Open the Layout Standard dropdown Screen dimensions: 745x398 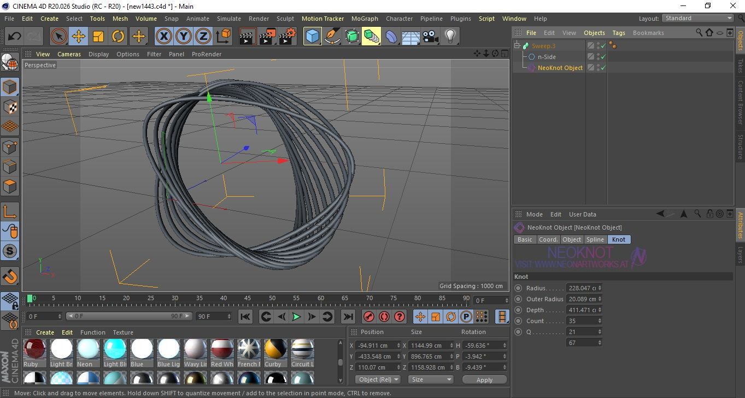pos(698,18)
